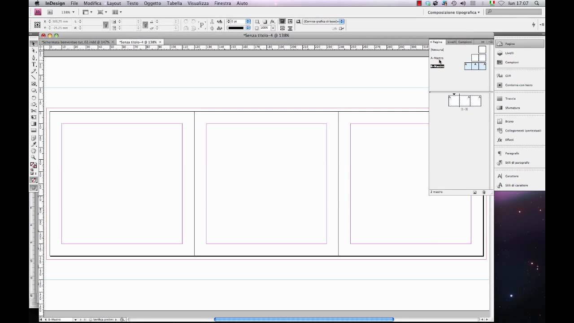Select the Scissors tool
The height and width of the screenshot is (323, 574).
pos(34,110)
